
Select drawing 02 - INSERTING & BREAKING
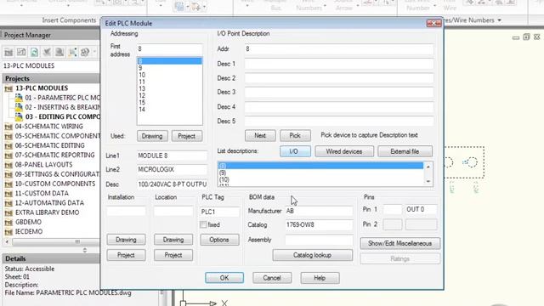tap(62, 107)
